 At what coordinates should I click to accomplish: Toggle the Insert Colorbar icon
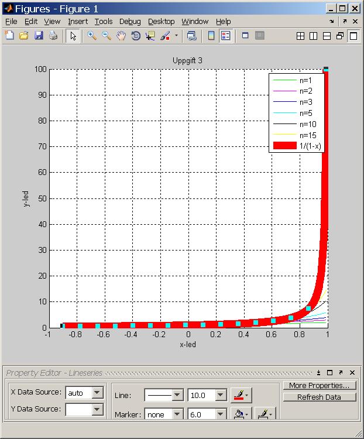click(x=211, y=36)
